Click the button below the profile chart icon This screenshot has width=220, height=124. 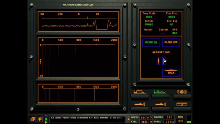click(182, 109)
